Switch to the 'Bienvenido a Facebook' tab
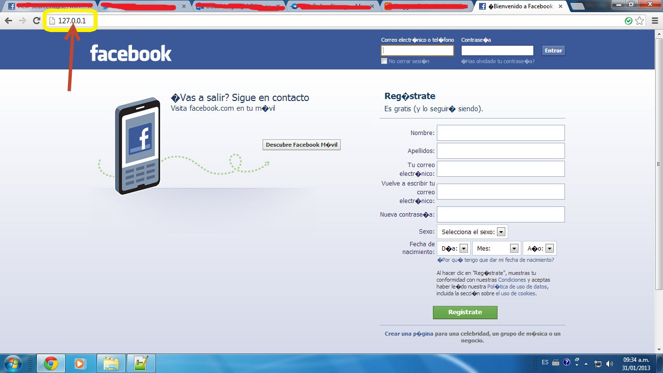 520,6
